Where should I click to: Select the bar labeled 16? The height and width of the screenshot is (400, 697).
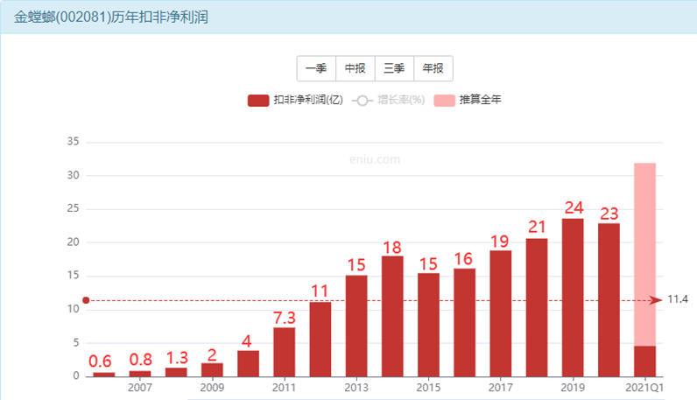click(x=464, y=322)
